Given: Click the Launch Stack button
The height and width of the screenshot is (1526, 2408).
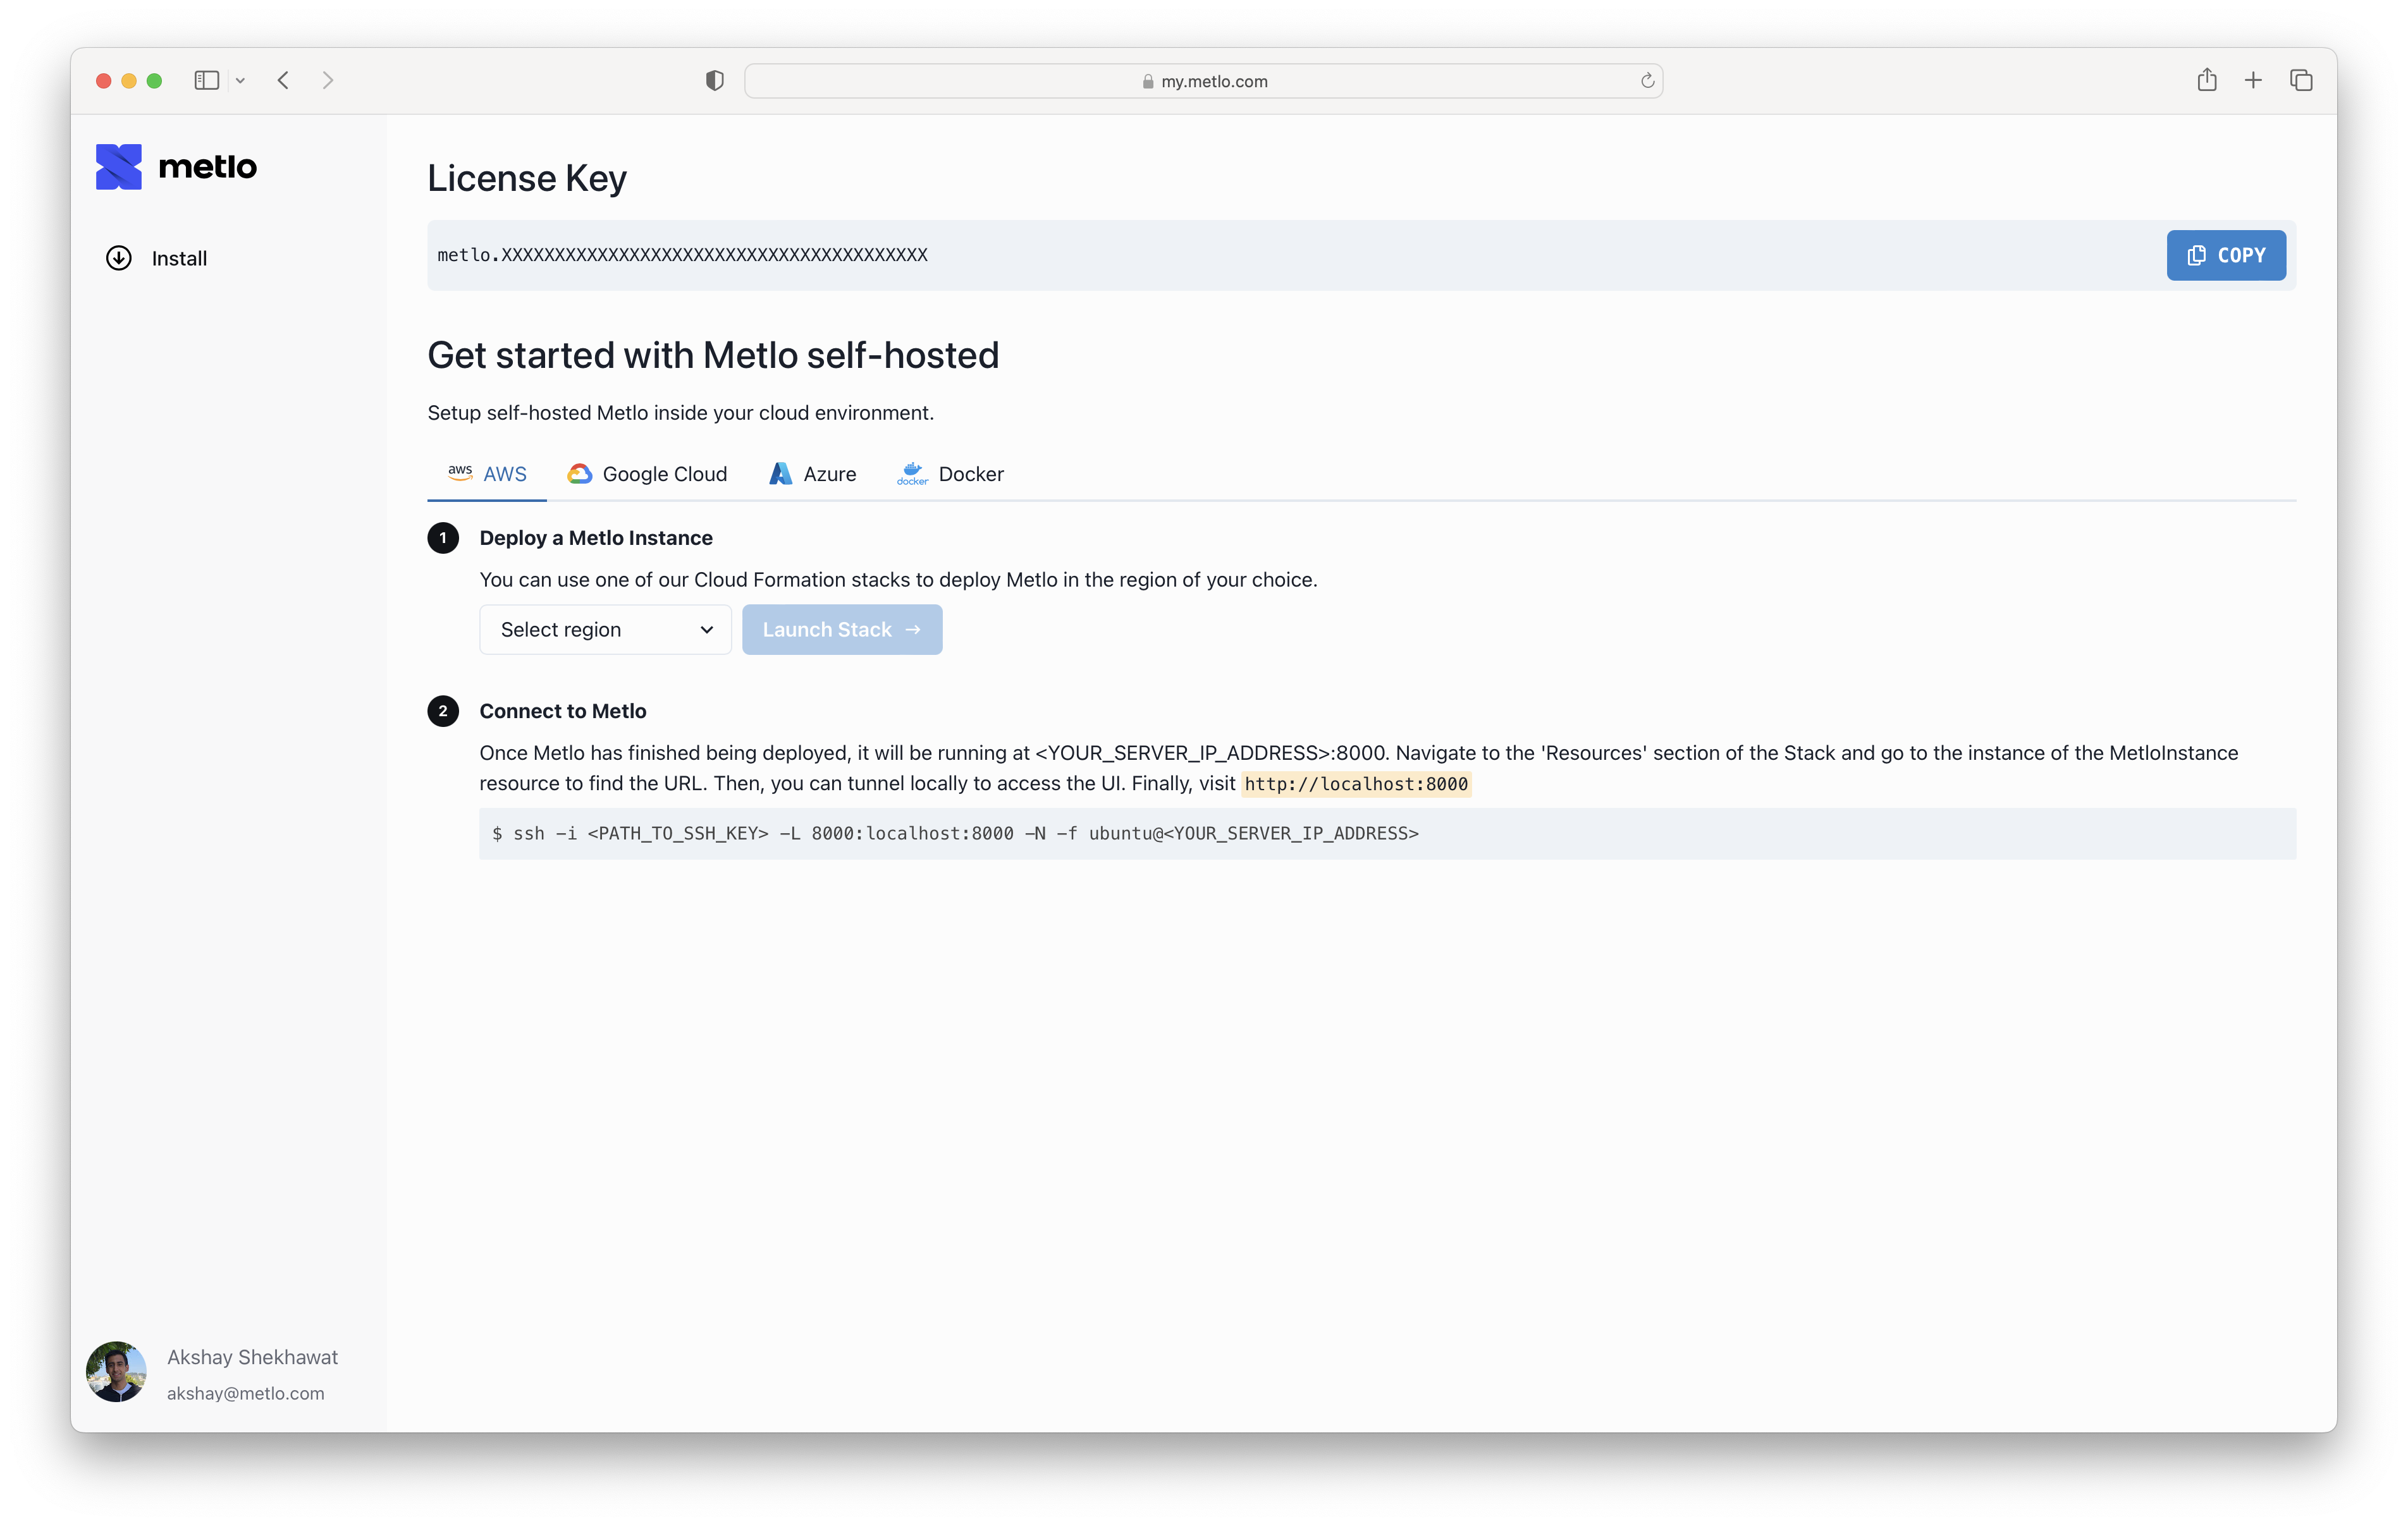Looking at the screenshot, I should [841, 630].
